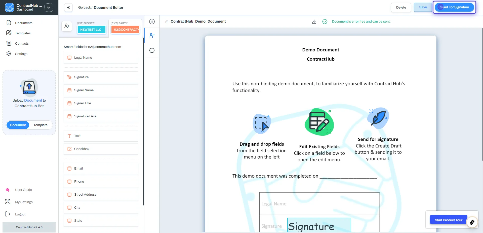Collapse sidebar with double chevron button
This screenshot has height=233, width=483.
[68, 8]
